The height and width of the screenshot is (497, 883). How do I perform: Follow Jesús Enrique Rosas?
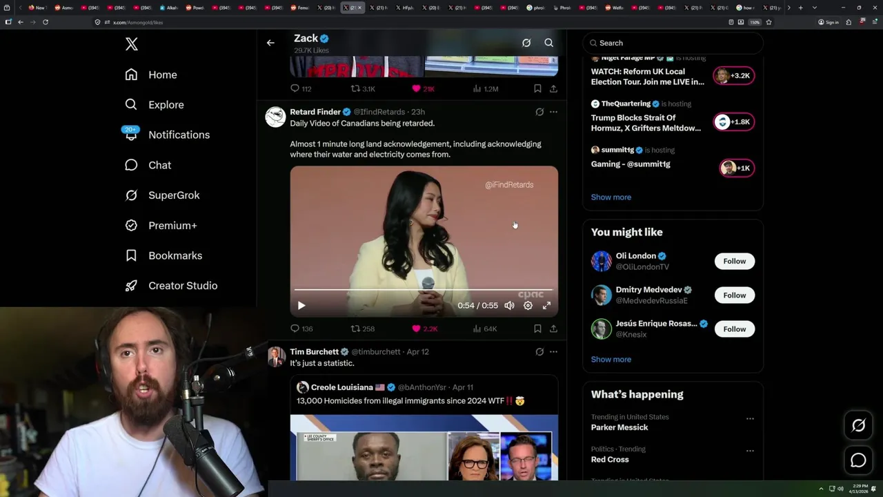coord(734,329)
